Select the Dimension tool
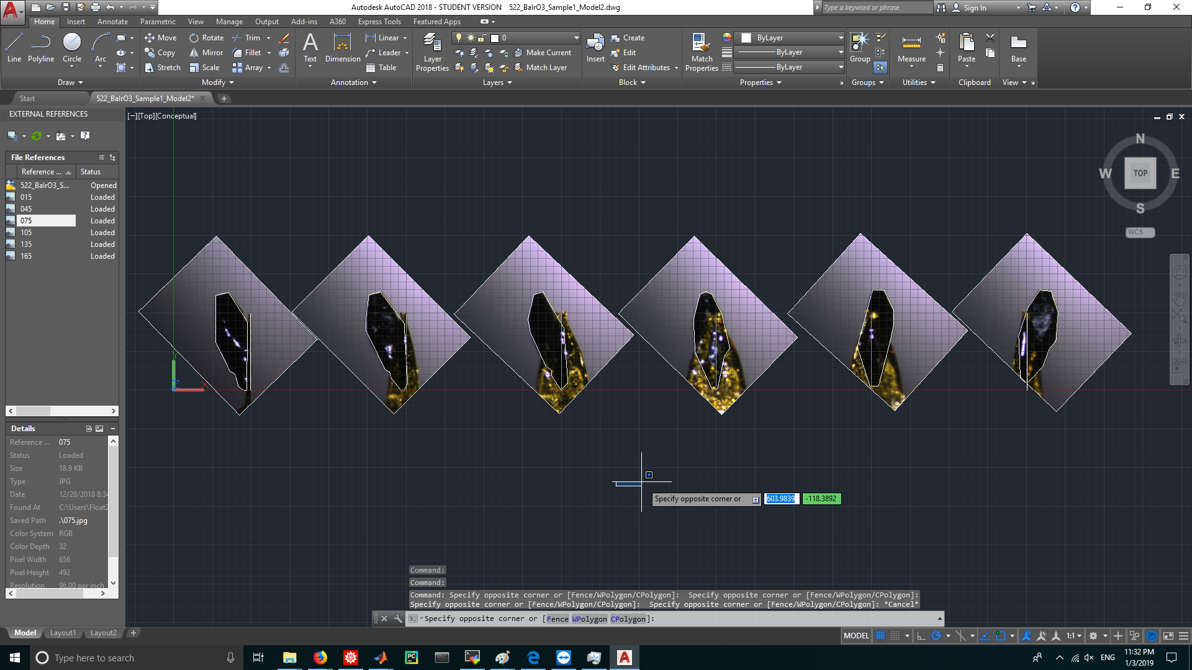Image resolution: width=1192 pixels, height=670 pixels. (343, 48)
